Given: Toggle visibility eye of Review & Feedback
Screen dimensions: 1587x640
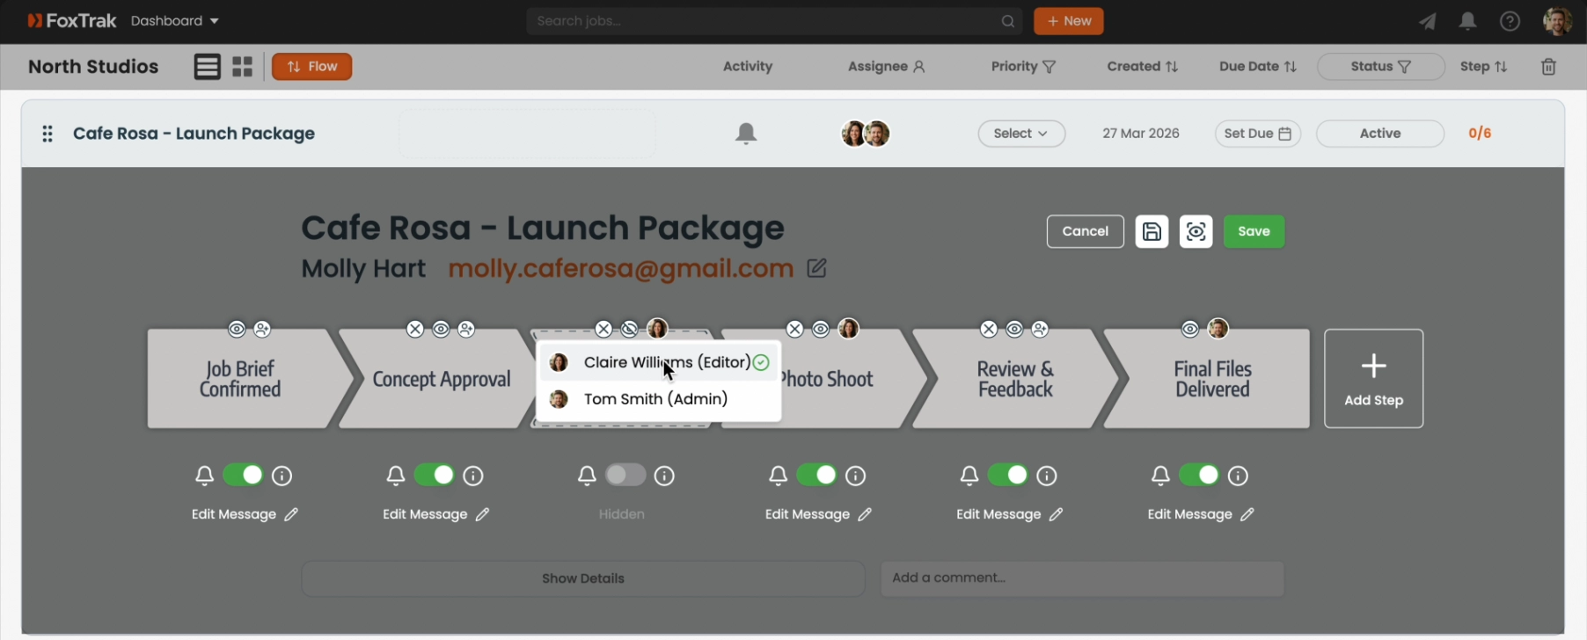Looking at the screenshot, I should [x=1014, y=329].
